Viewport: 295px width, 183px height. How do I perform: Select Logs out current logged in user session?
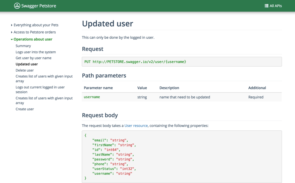40,89
